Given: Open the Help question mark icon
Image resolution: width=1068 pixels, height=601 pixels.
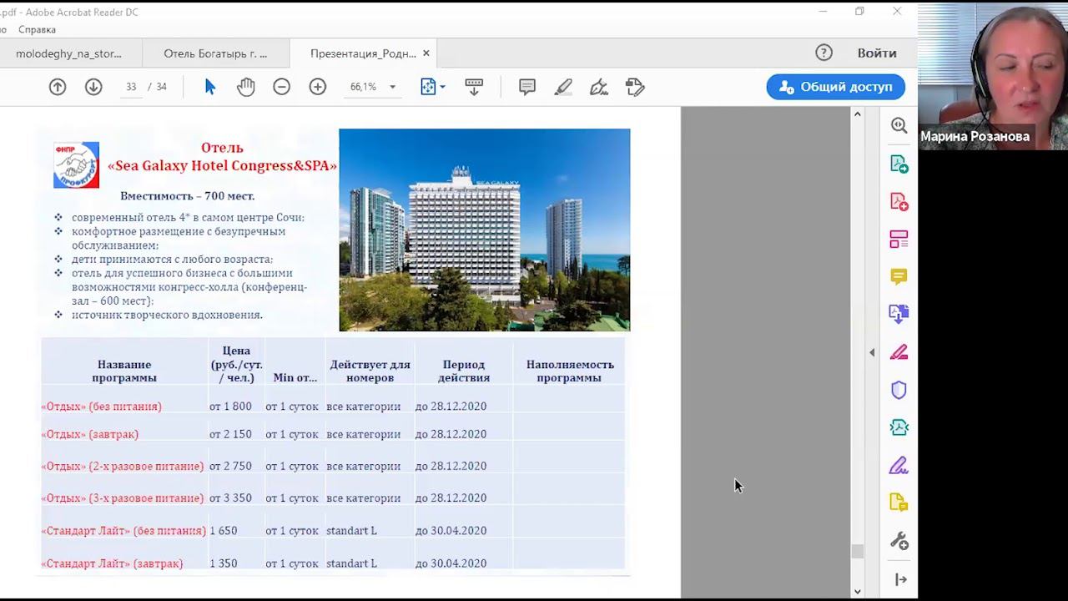Looking at the screenshot, I should [x=824, y=53].
